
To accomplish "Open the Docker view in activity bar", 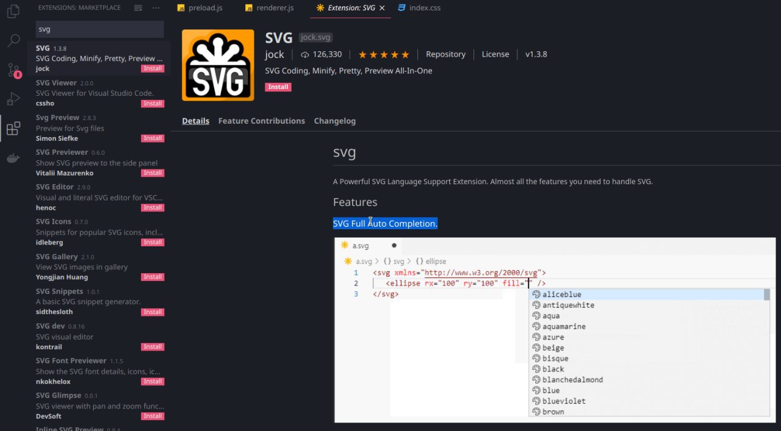I will pyautogui.click(x=13, y=158).
